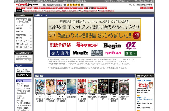Viewport: 169px width, 111px height.
Task: Select the ビジネス・マネー誌 genre
Action: point(23,89)
